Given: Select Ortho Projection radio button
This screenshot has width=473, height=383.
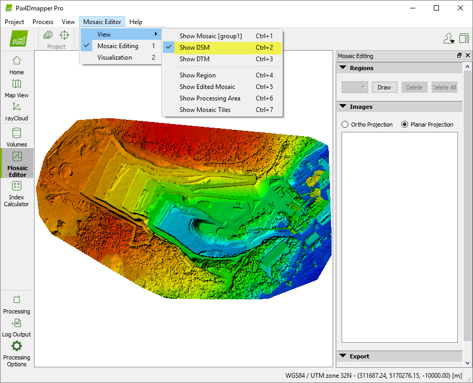Looking at the screenshot, I should (x=345, y=125).
